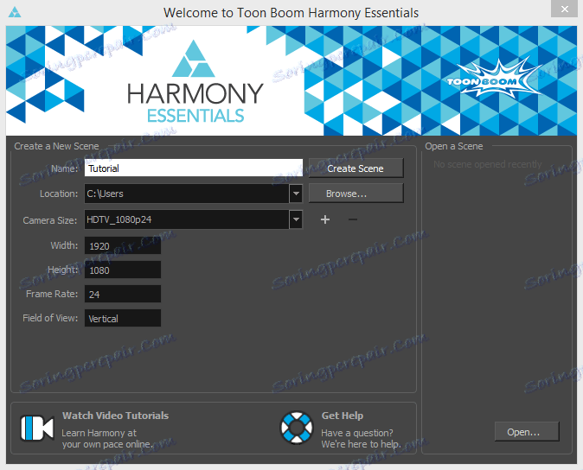Add a camera size preset with plus icon
Screen dimensions: 583x470
tap(325, 219)
